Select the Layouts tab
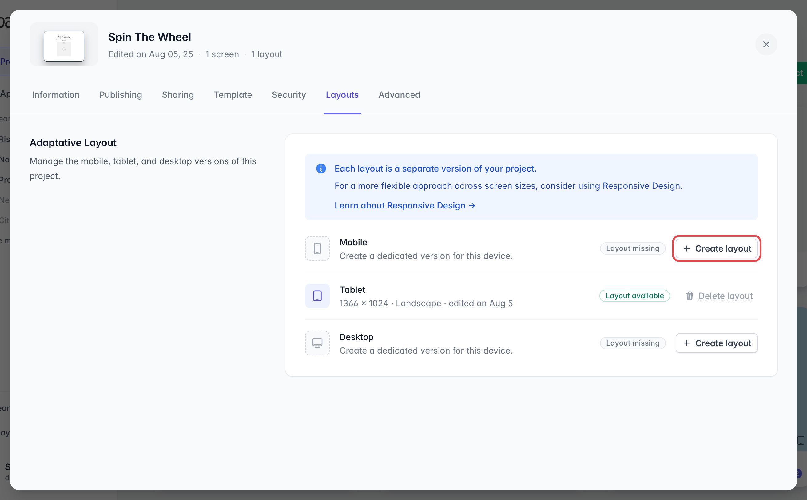 (342, 95)
